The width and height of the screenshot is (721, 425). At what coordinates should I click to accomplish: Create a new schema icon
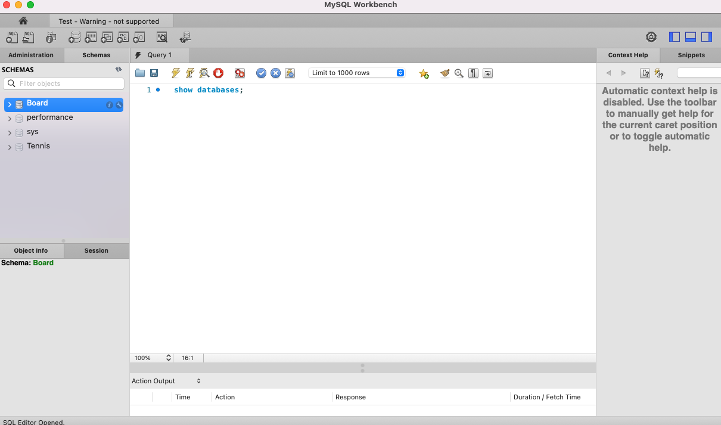point(74,38)
